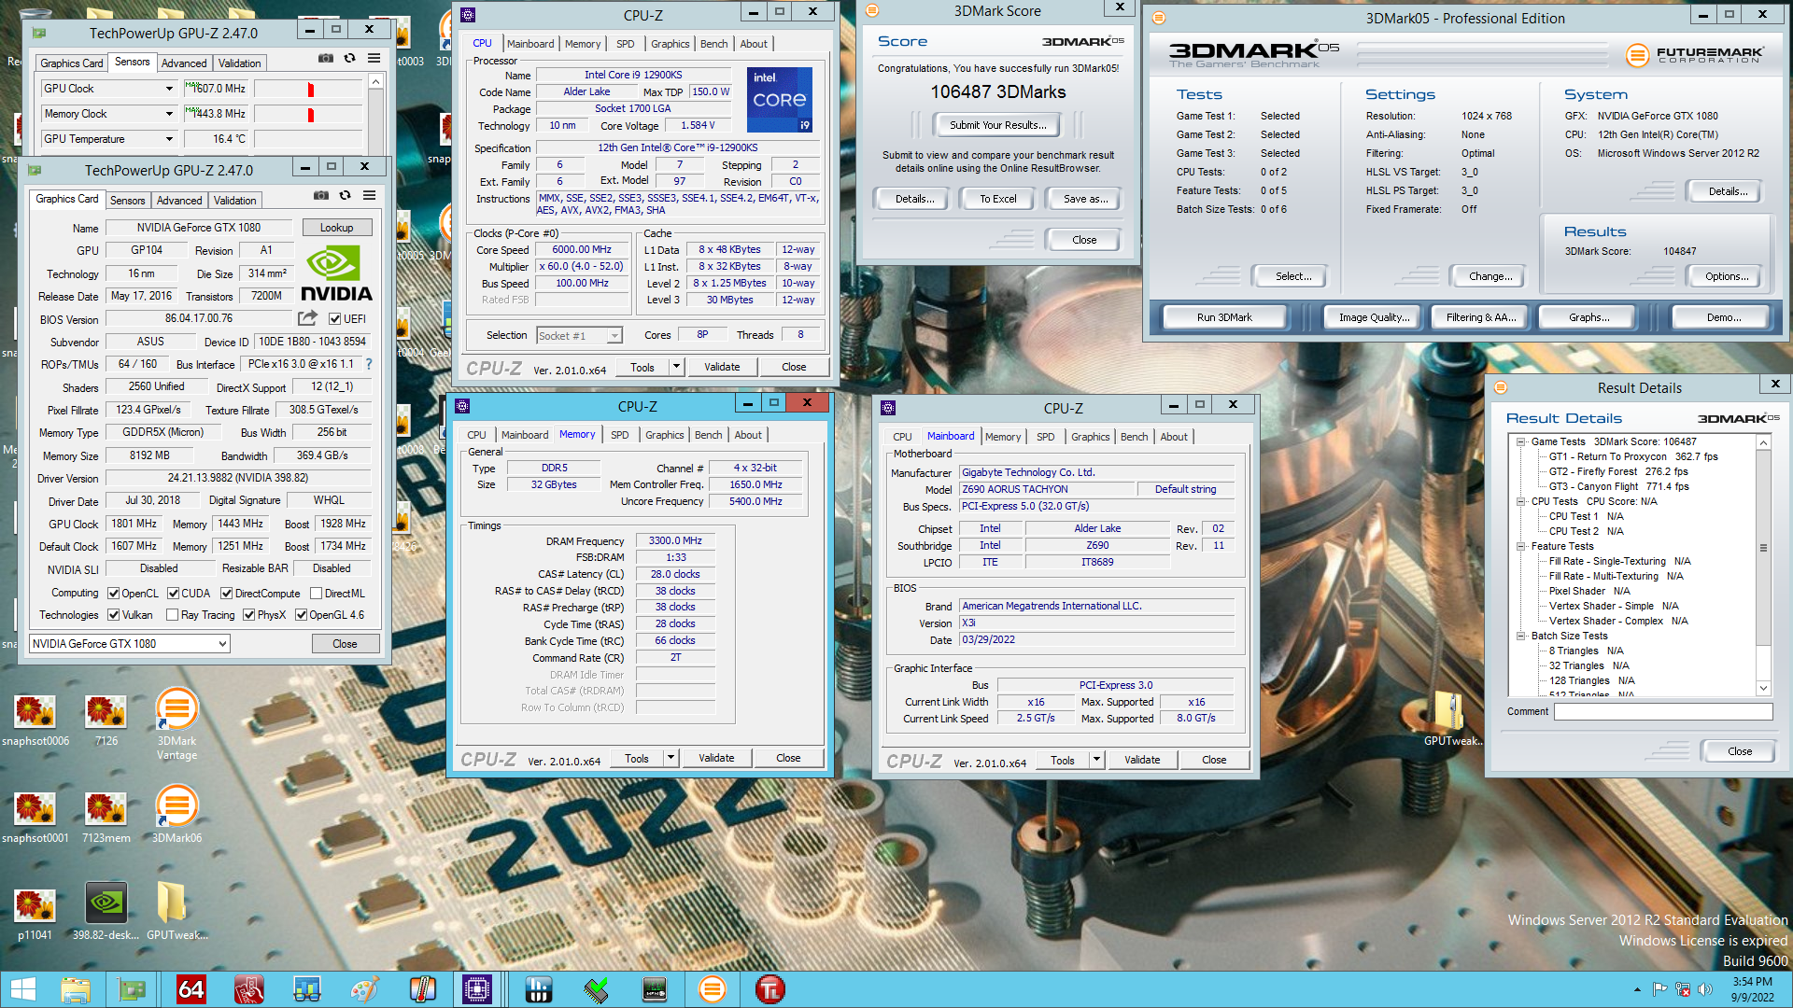Open Tools dropdown arrow in CPU-Z Memory window
This screenshot has width=1793, height=1008.
[671, 758]
